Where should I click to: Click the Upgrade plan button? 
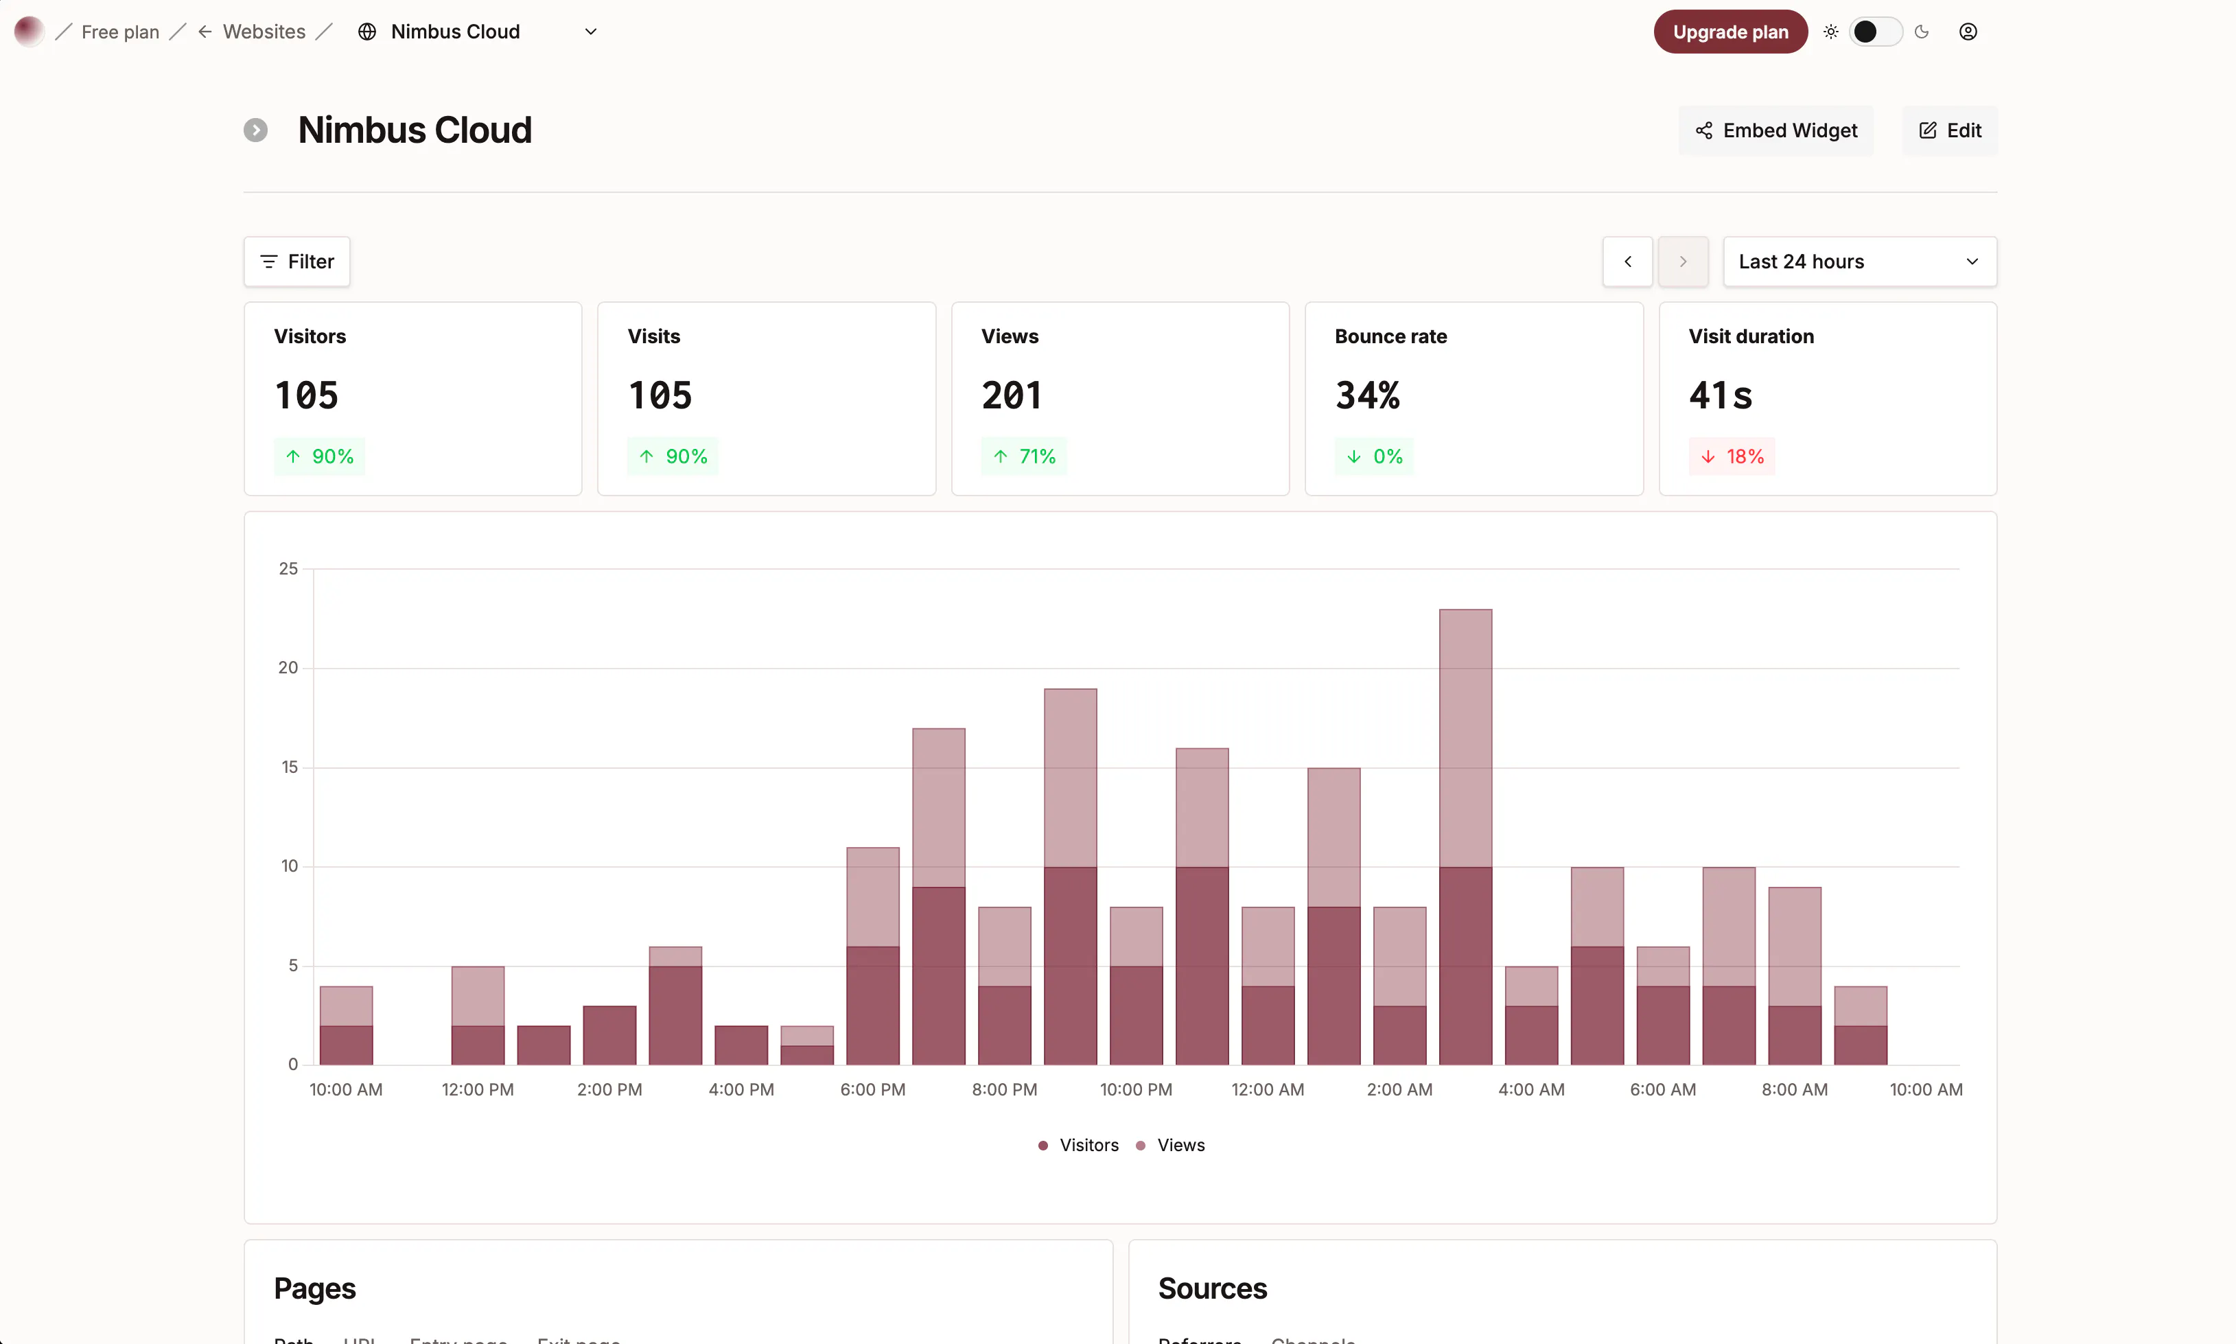coord(1730,32)
